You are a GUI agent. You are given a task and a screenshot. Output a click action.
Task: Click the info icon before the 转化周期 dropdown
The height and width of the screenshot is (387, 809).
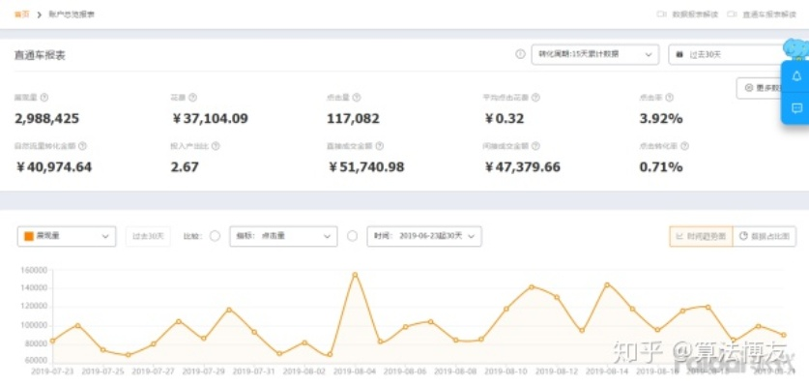tap(520, 54)
